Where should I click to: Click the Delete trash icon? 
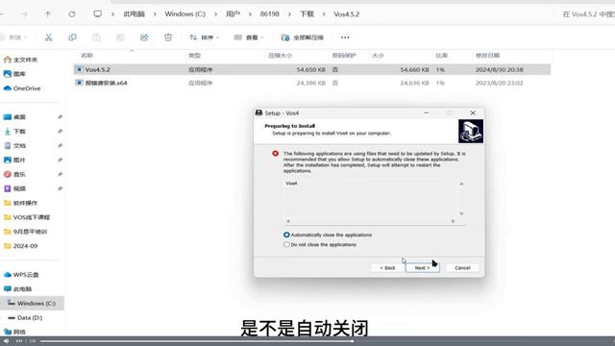point(168,37)
